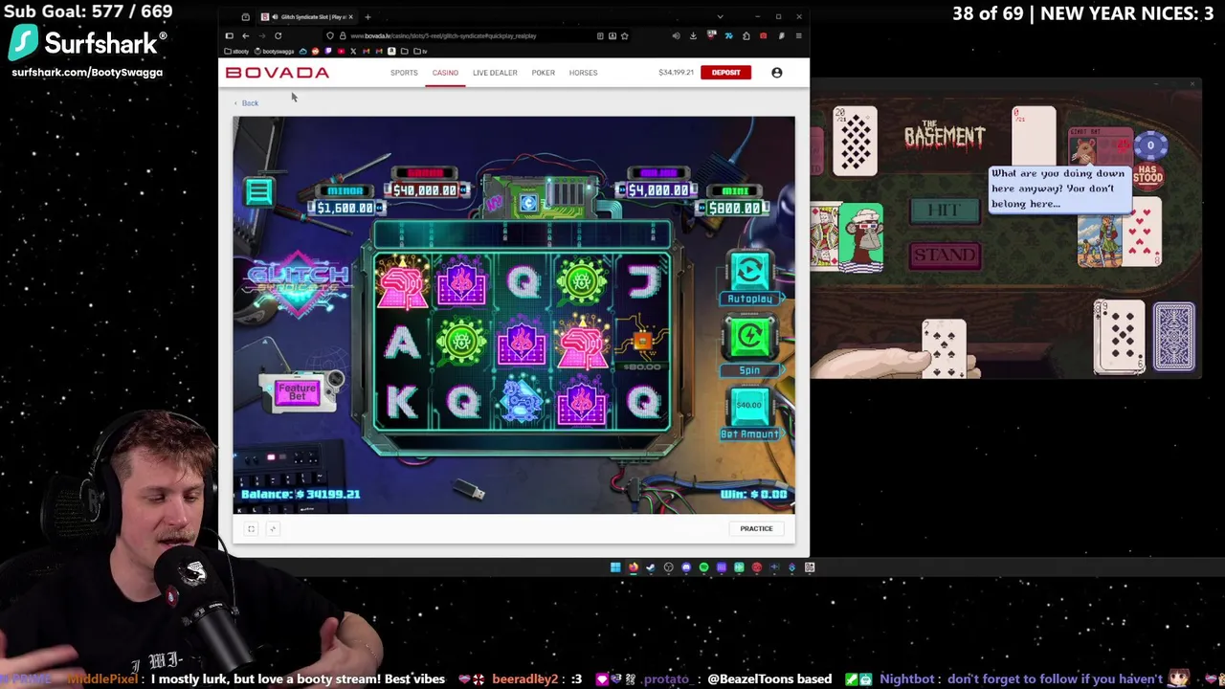
Task: Open Discord from the taskbar
Action: (686, 567)
